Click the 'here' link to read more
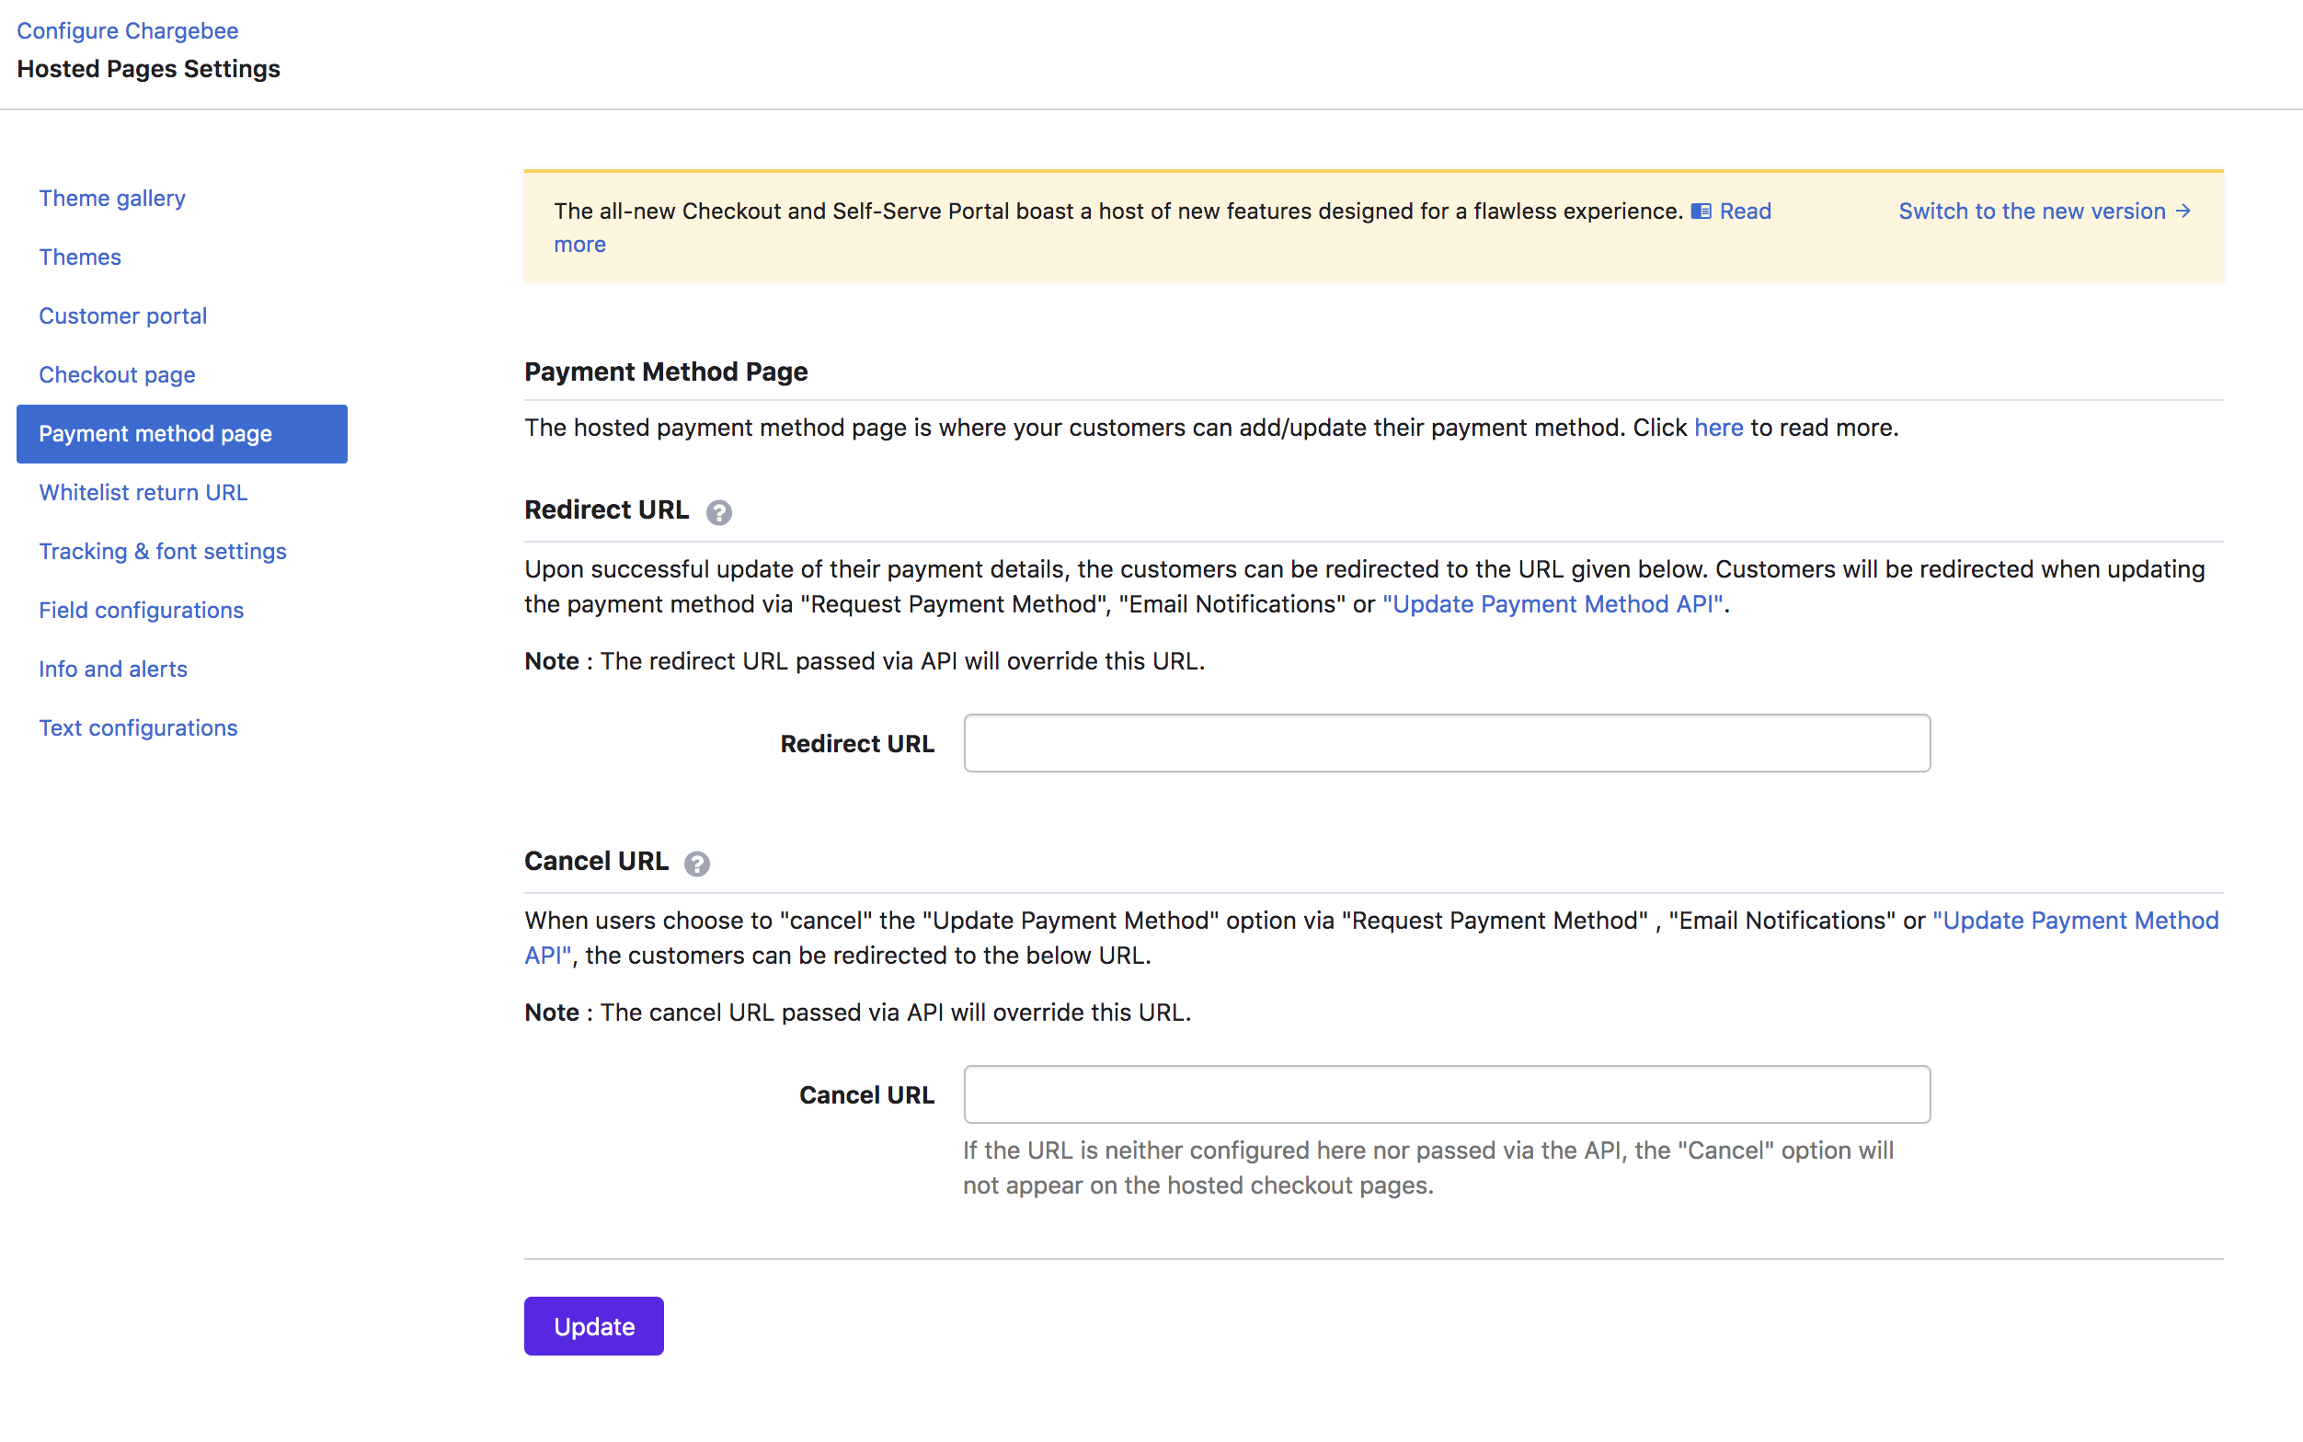 point(1717,428)
